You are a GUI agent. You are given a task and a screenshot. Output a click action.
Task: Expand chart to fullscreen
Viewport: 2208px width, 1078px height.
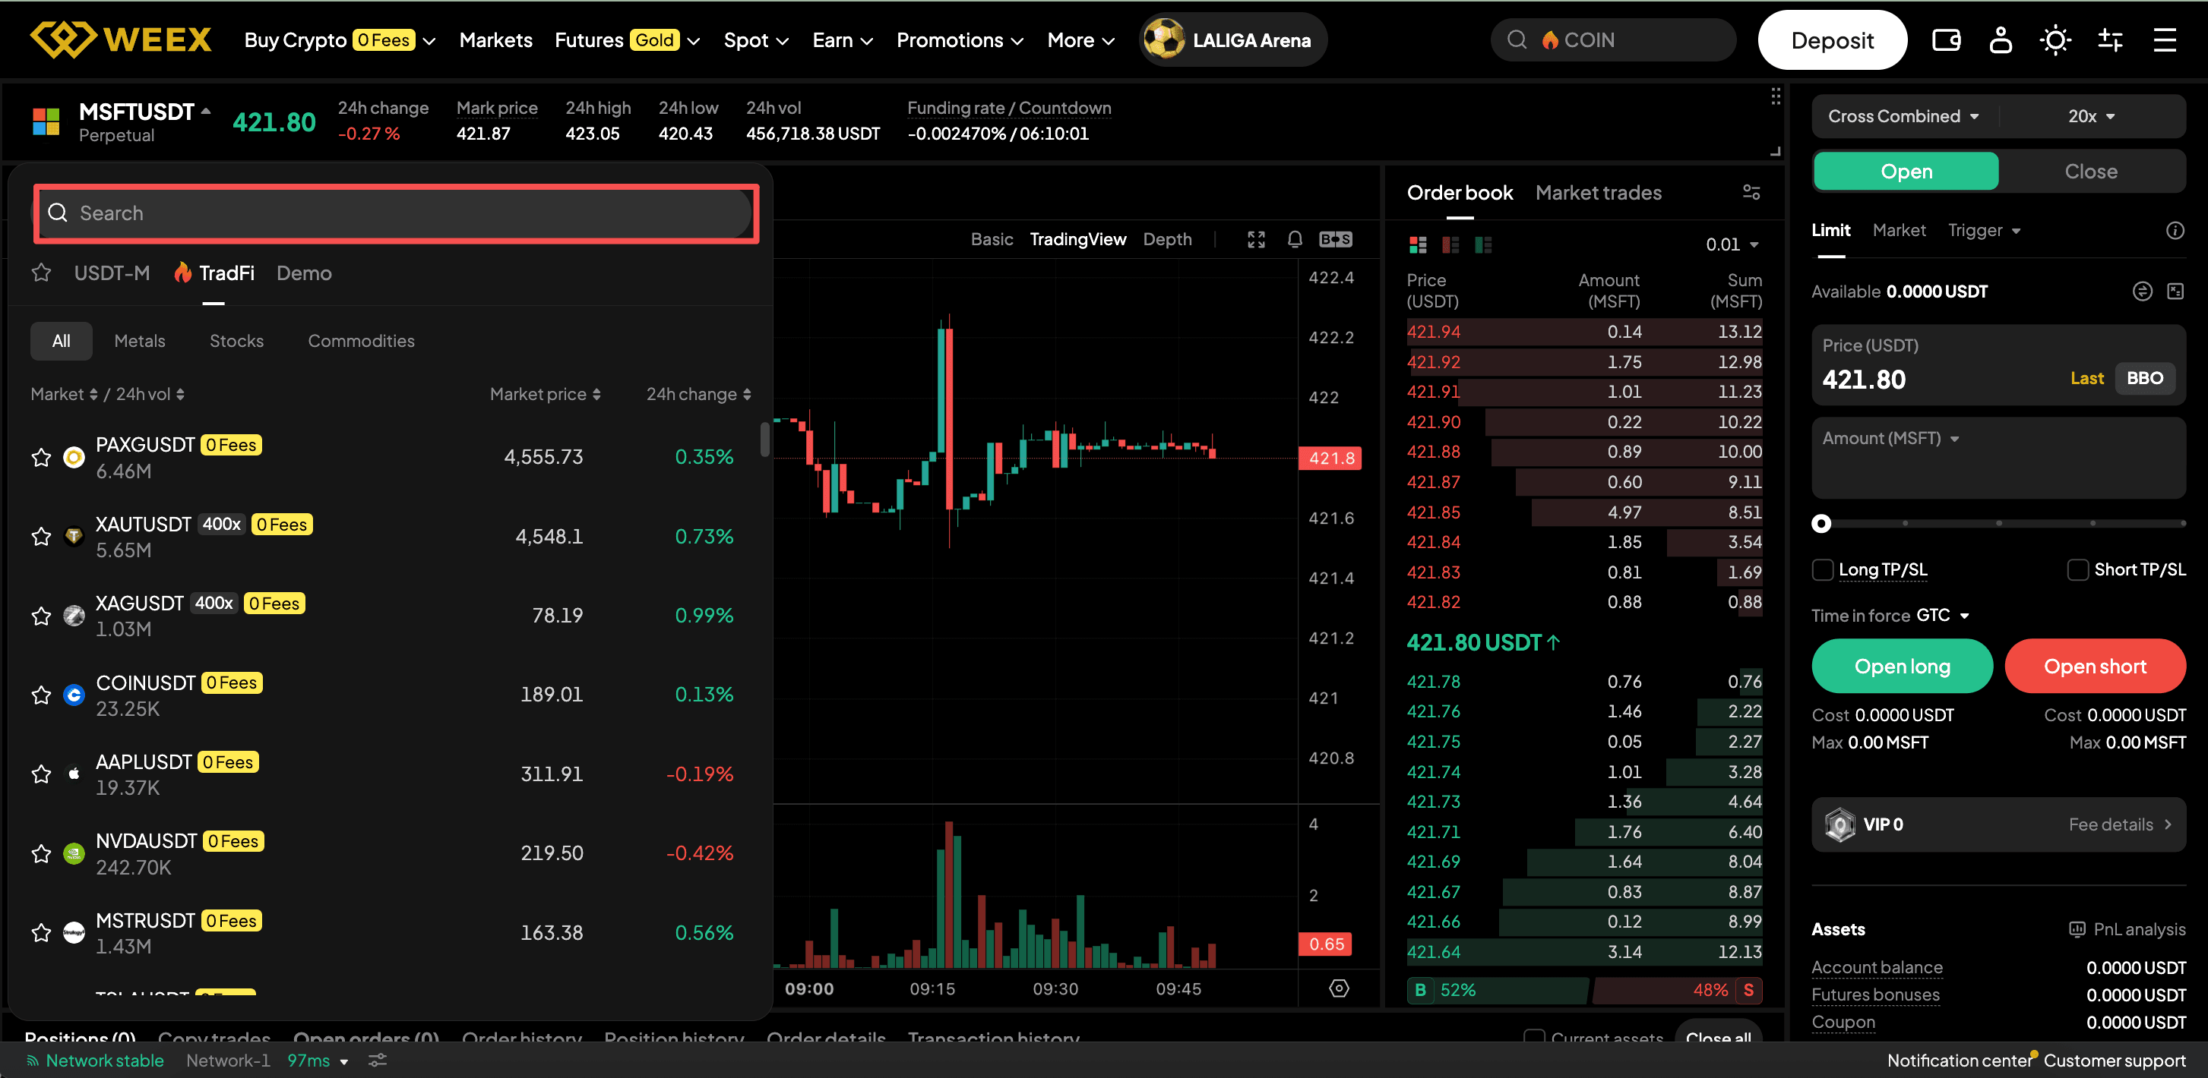click(1256, 239)
